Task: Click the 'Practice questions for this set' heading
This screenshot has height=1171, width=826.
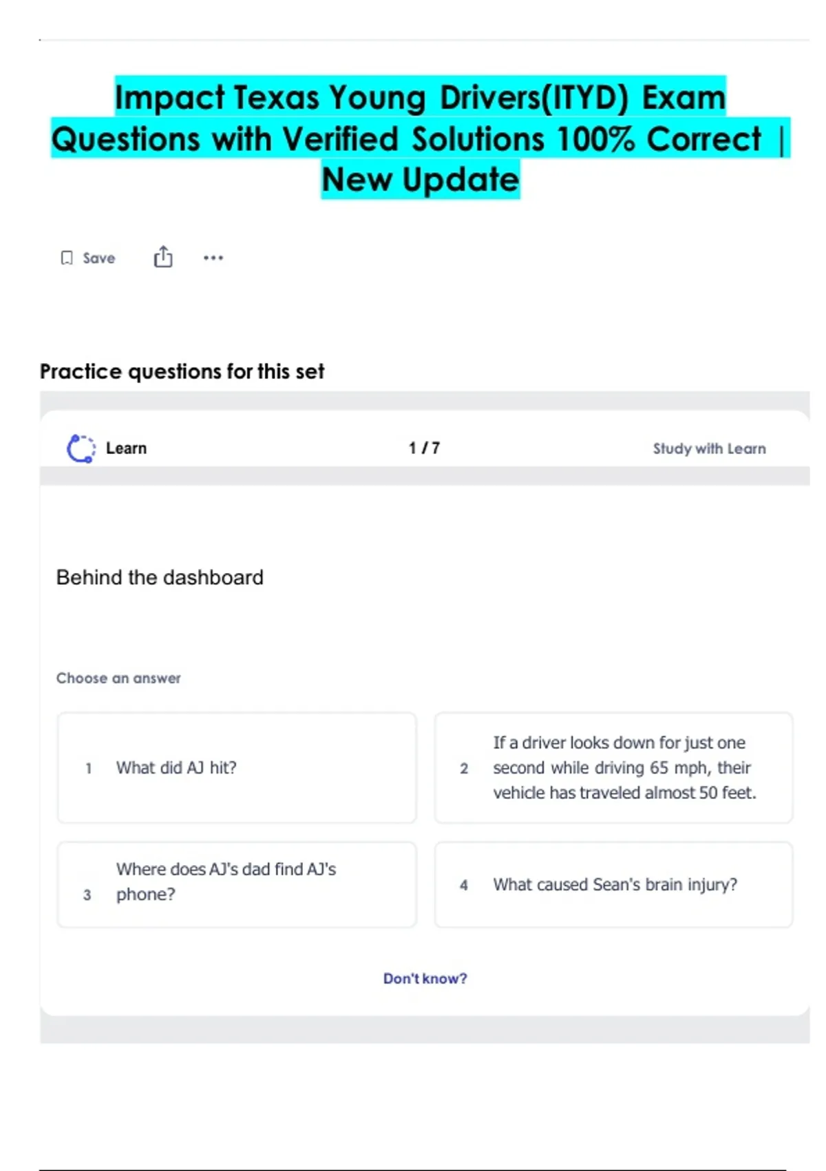Action: pyautogui.click(x=182, y=371)
